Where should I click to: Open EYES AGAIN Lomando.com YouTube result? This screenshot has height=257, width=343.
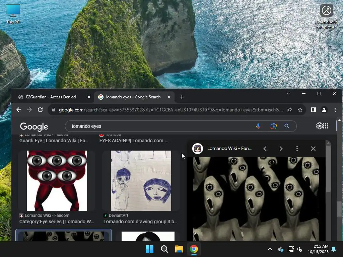point(134,141)
